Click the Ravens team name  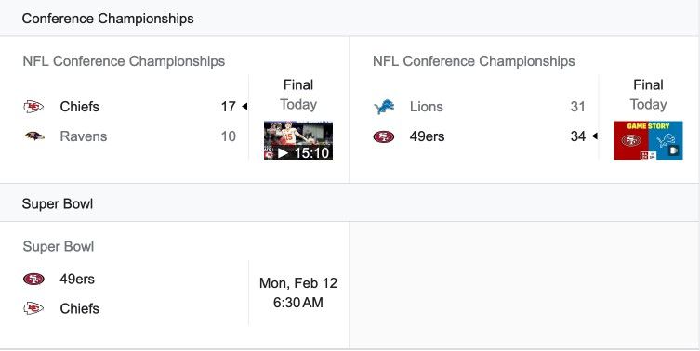(x=84, y=136)
